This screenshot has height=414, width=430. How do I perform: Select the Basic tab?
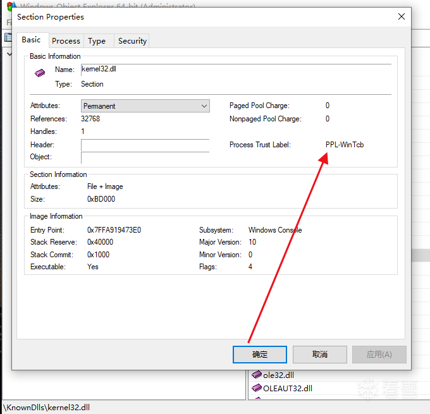pos(32,40)
